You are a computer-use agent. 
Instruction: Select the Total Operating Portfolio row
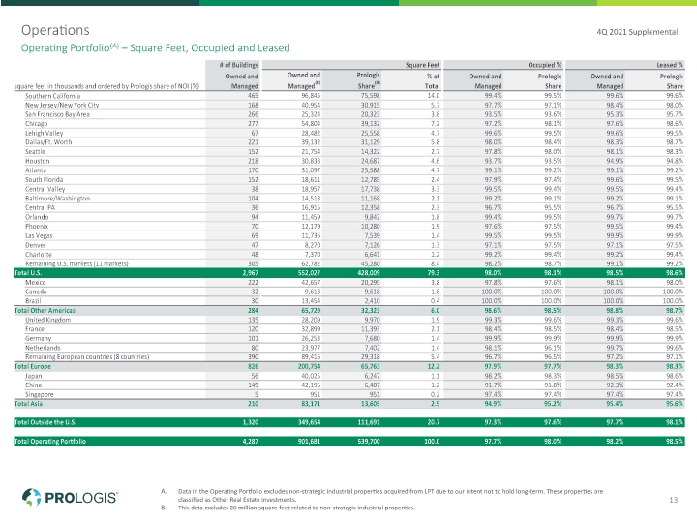click(x=348, y=442)
